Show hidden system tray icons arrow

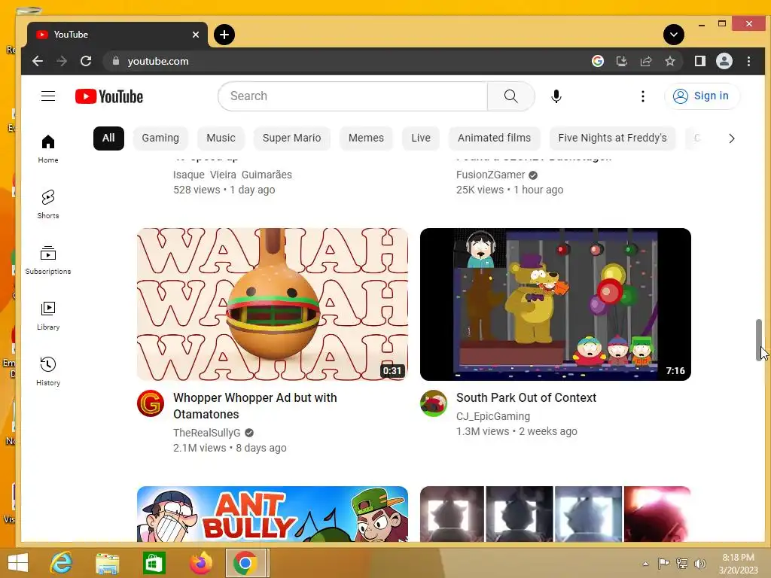(x=645, y=564)
